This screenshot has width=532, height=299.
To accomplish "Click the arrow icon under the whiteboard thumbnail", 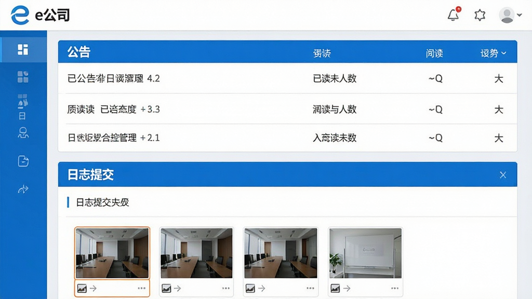I will coord(347,289).
